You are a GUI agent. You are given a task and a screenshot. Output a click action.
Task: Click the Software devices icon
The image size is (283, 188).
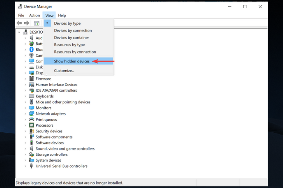32,143
